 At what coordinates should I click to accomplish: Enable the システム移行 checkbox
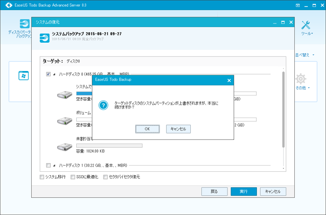click(x=42, y=177)
